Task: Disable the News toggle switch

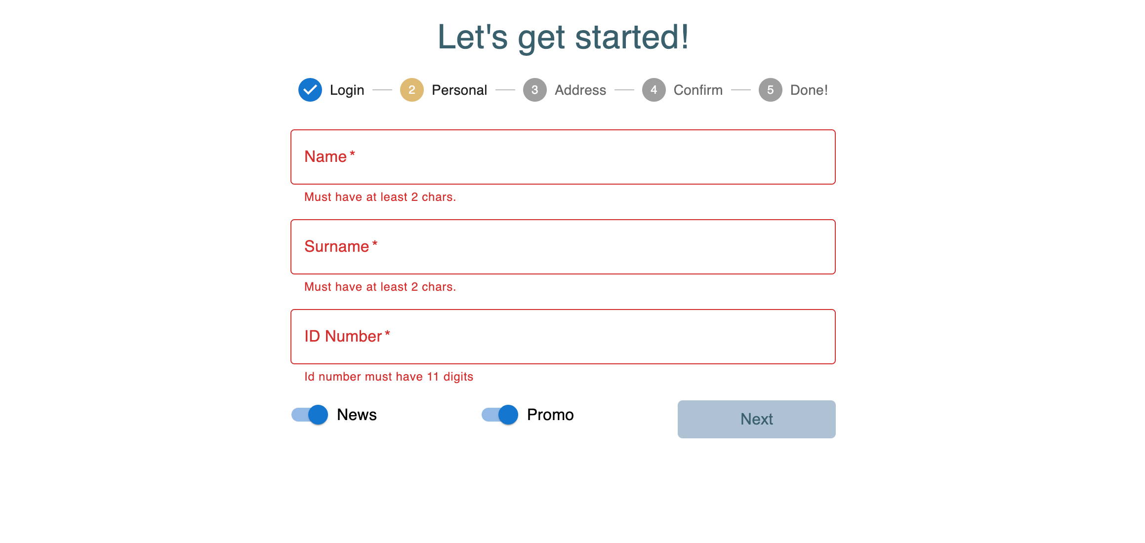Action: pyautogui.click(x=310, y=415)
